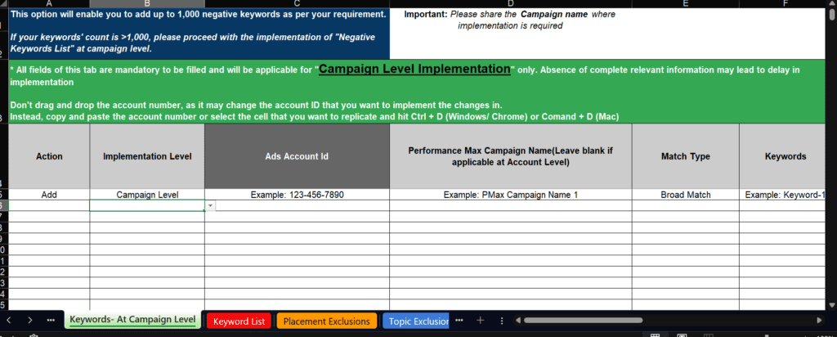The height and width of the screenshot is (337, 837).
Task: Select the 'Performance Max Campaign Name' header cell
Action: coord(511,156)
